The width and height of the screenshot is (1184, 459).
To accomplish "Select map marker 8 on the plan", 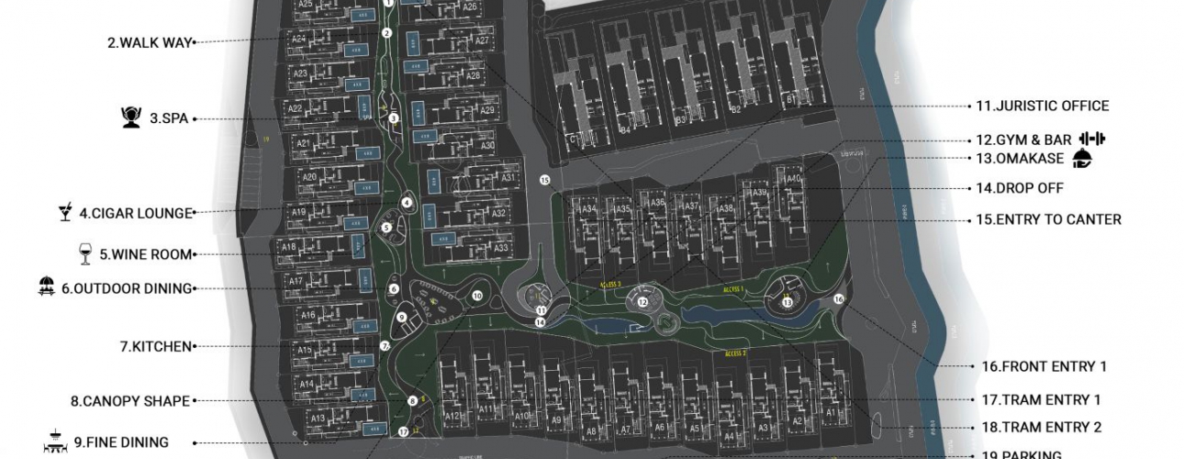I will pos(412,400).
